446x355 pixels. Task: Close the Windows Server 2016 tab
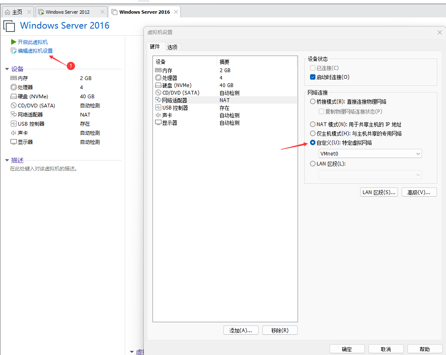[176, 12]
